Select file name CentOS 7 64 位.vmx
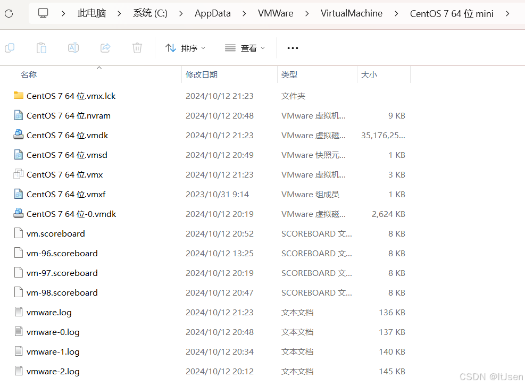 click(64, 175)
